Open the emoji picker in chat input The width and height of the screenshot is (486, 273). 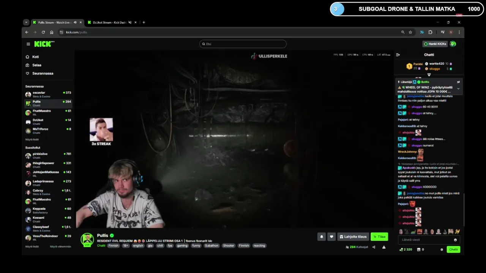[x=455, y=240]
